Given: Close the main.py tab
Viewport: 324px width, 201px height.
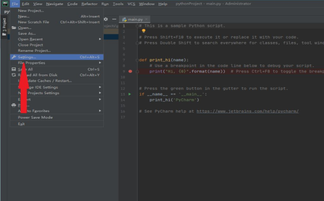Looking at the screenshot, I should 146,19.
